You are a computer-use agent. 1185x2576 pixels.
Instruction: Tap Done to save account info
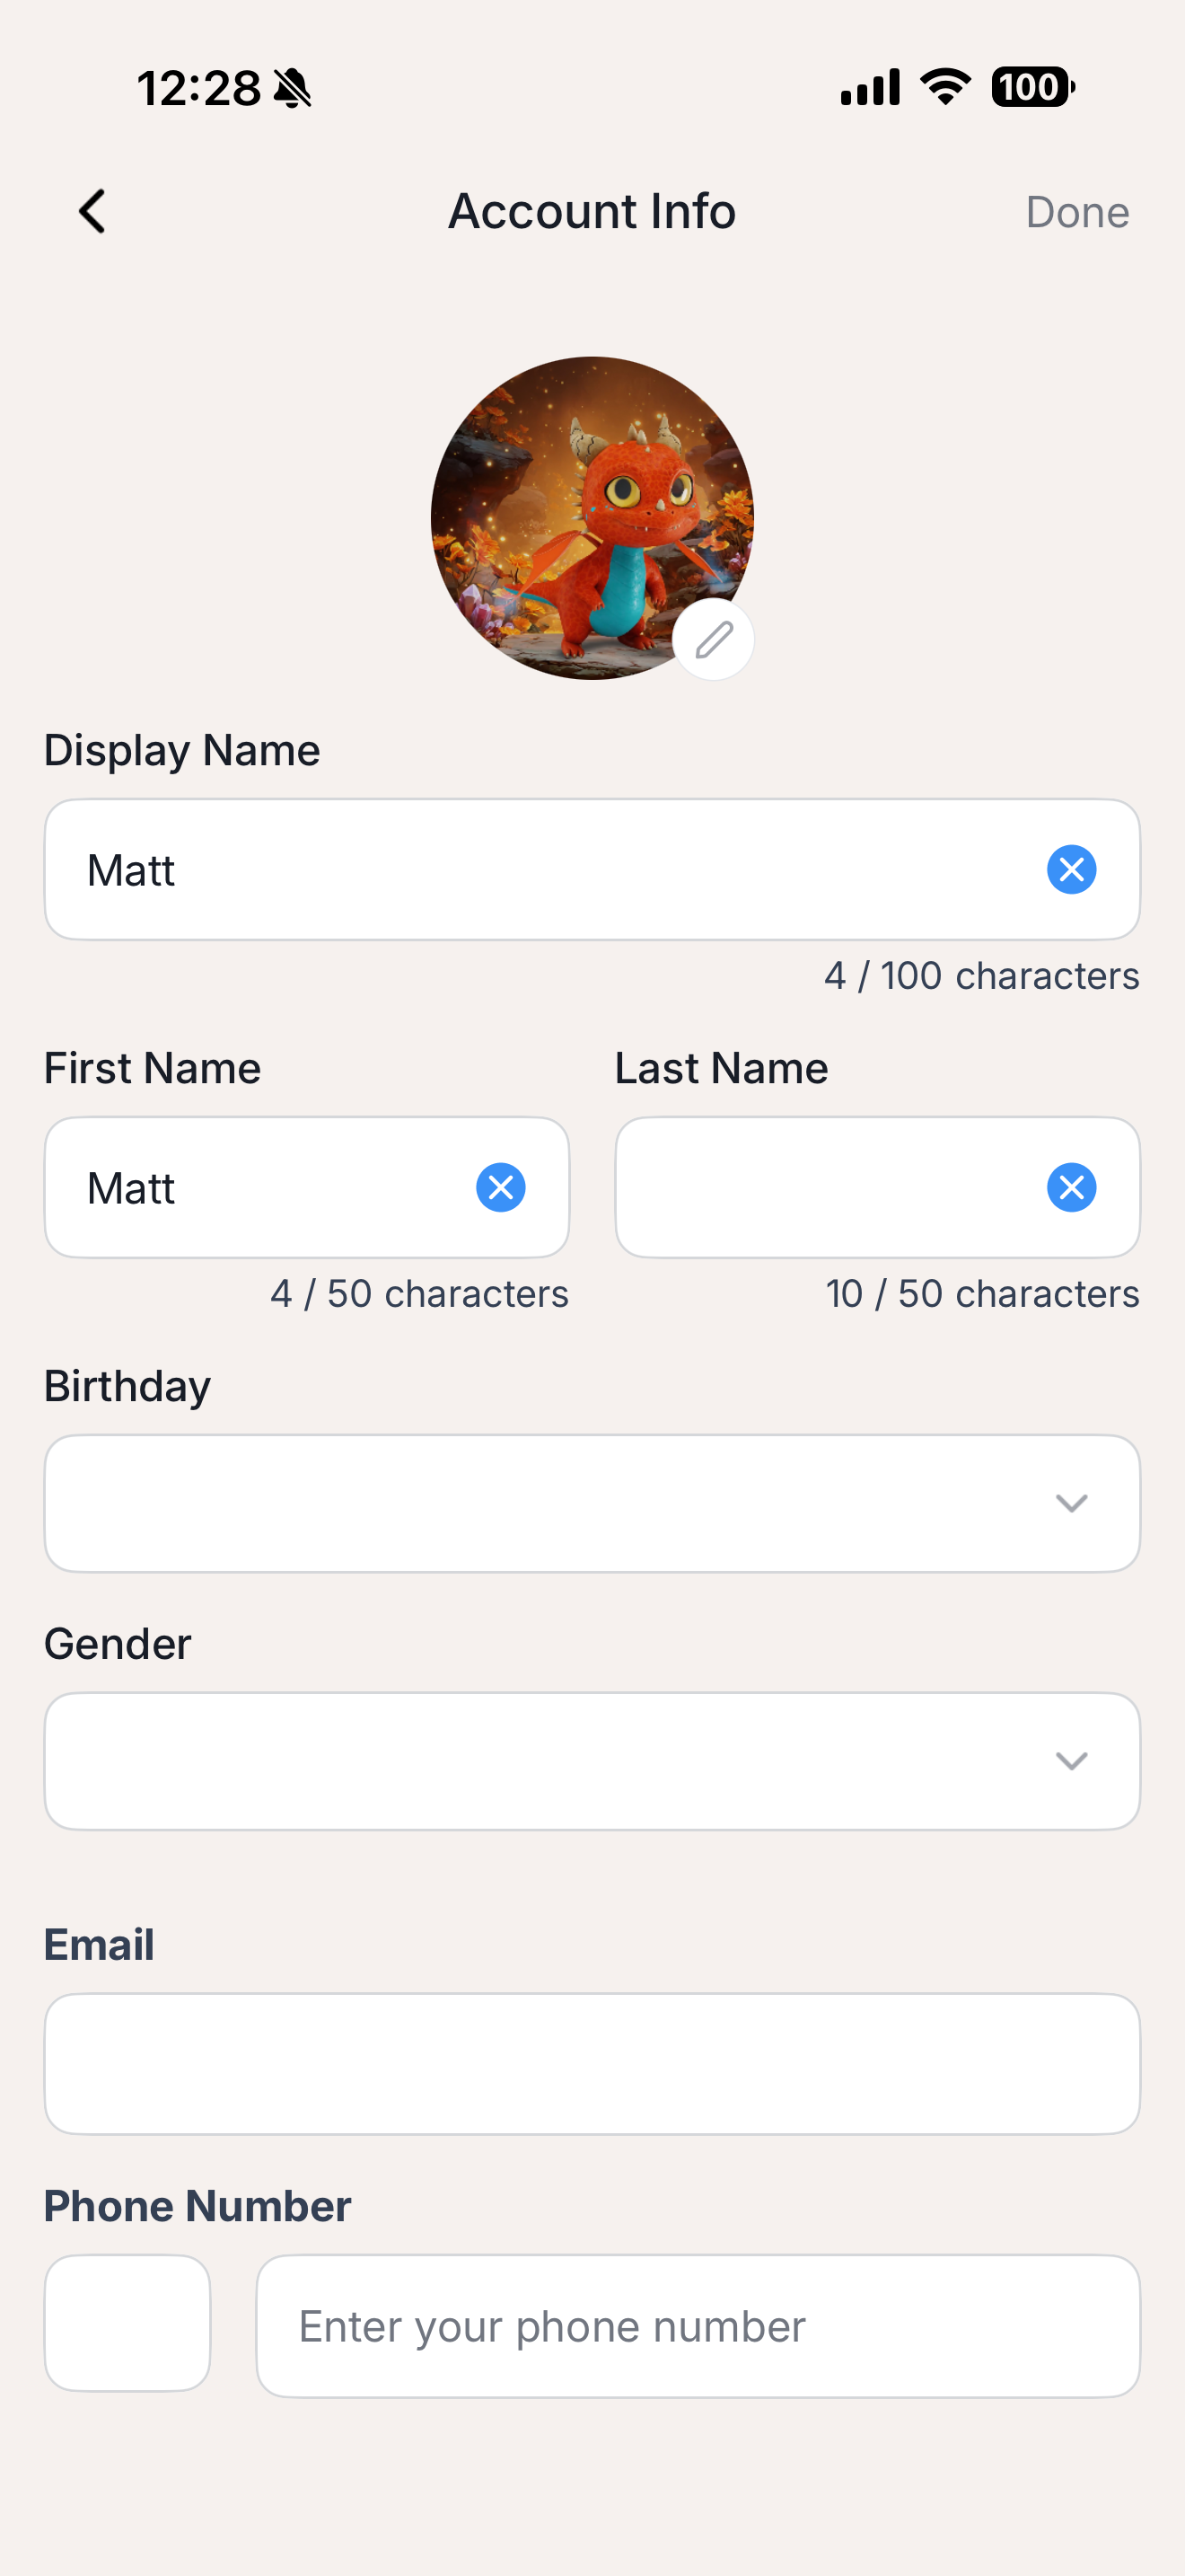[1076, 213]
